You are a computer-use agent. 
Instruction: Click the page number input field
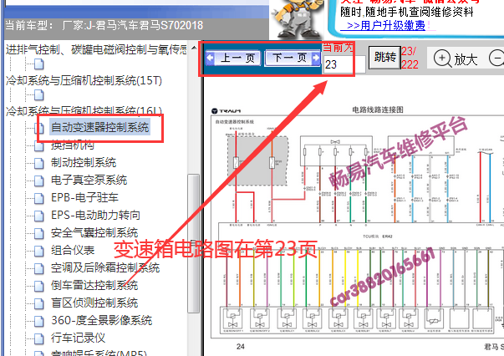click(x=344, y=64)
